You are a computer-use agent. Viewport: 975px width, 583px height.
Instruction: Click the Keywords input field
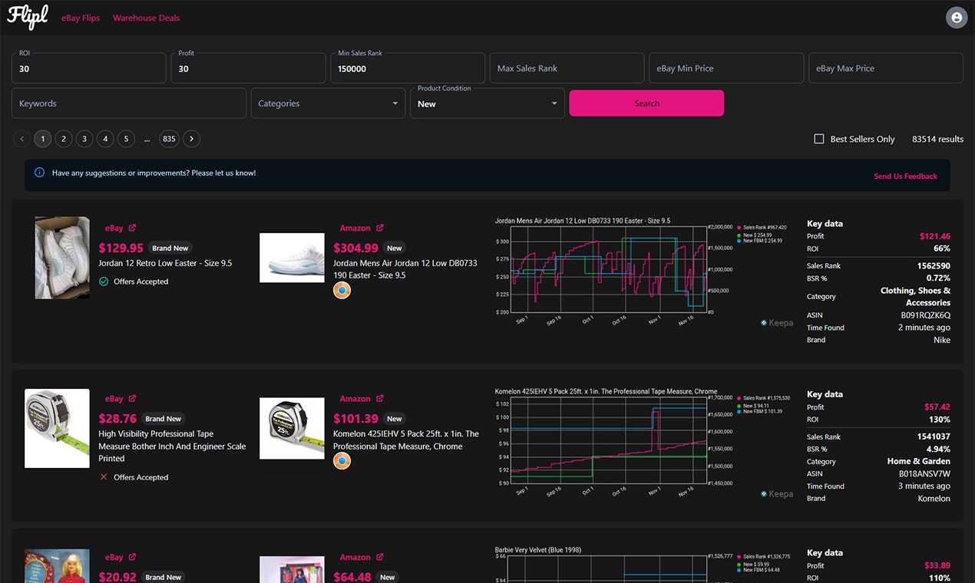coord(129,104)
